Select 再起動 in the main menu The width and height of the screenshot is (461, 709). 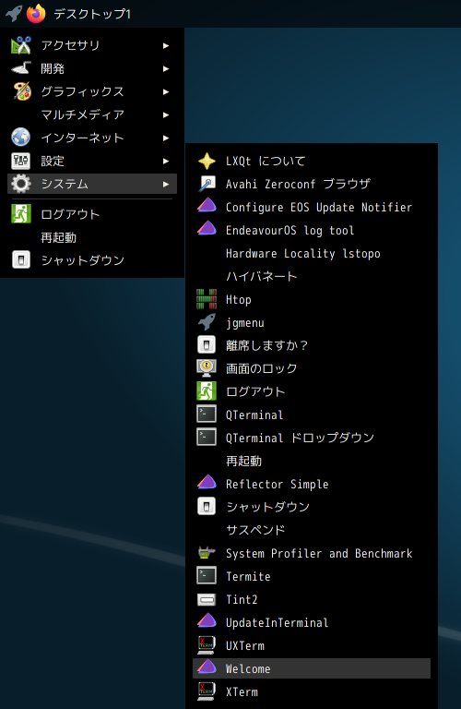tap(92, 237)
